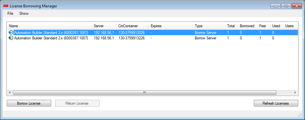Click the greyed-out Return License button

[77, 103]
